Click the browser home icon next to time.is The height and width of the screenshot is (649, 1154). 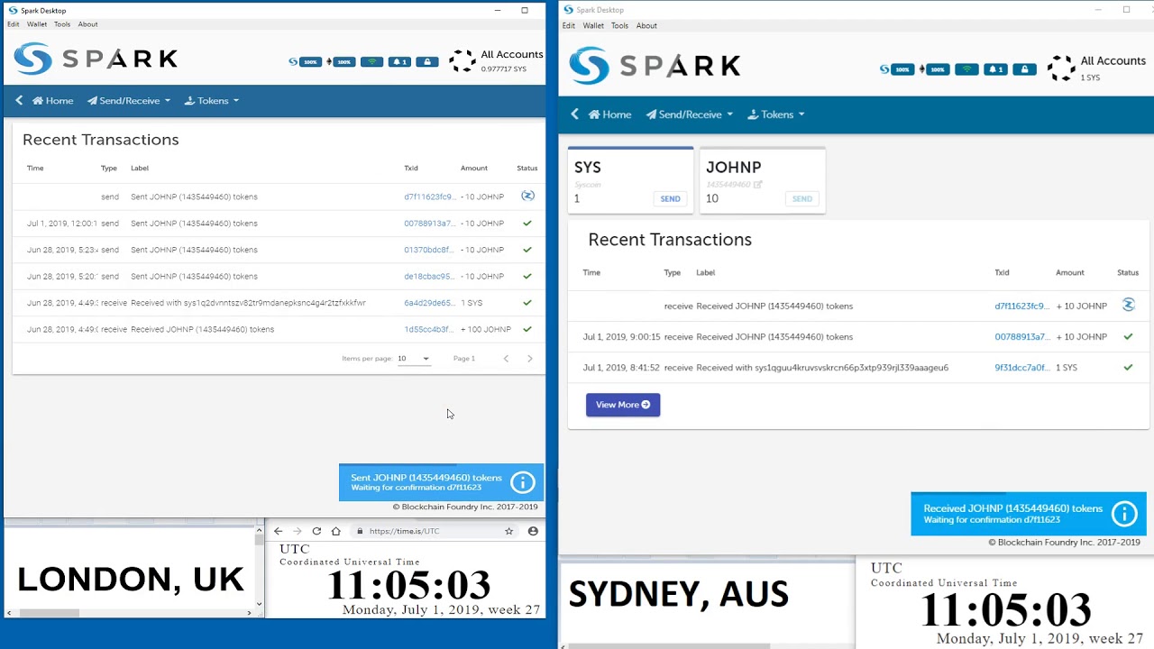pyautogui.click(x=335, y=531)
